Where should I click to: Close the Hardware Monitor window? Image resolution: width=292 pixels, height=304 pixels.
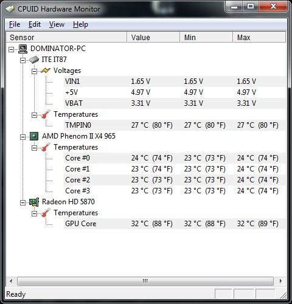click(x=273, y=7)
